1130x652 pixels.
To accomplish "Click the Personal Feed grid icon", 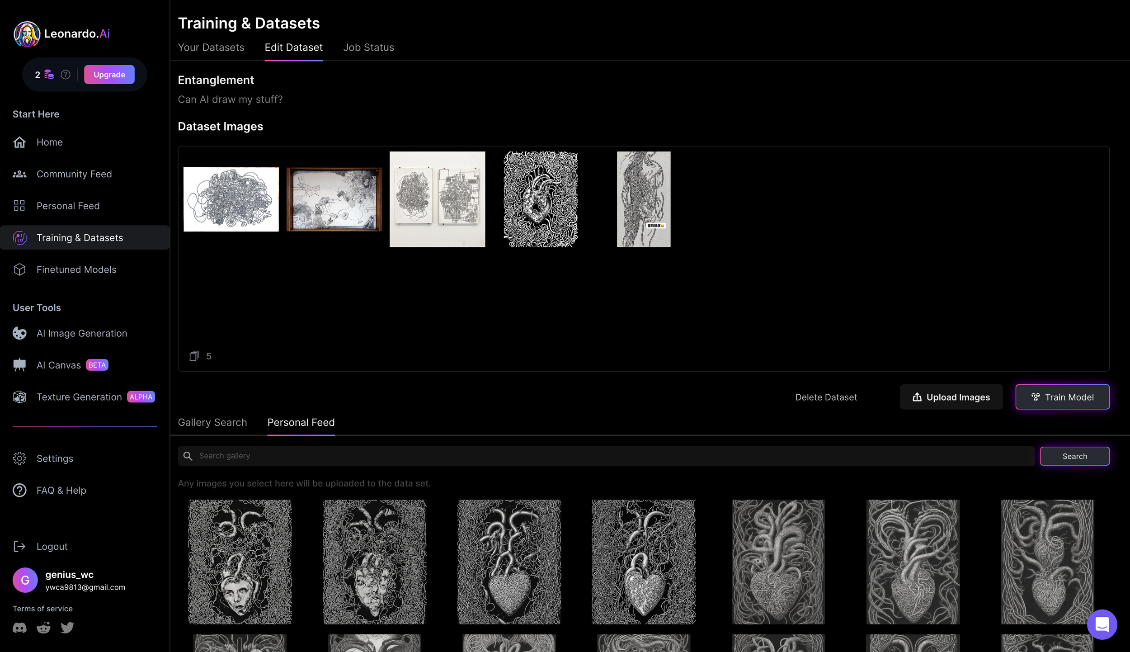I will coord(19,206).
